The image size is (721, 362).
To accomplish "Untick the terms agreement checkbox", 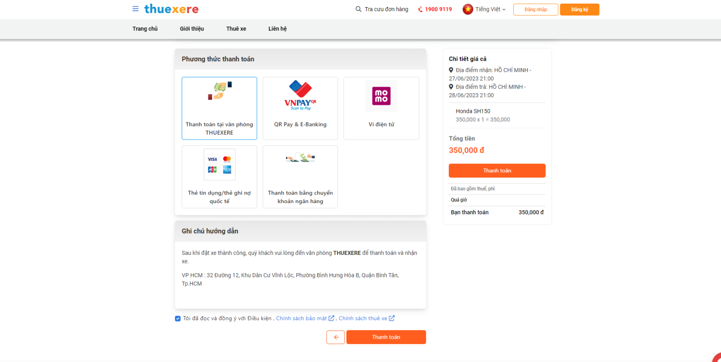I will (178, 318).
